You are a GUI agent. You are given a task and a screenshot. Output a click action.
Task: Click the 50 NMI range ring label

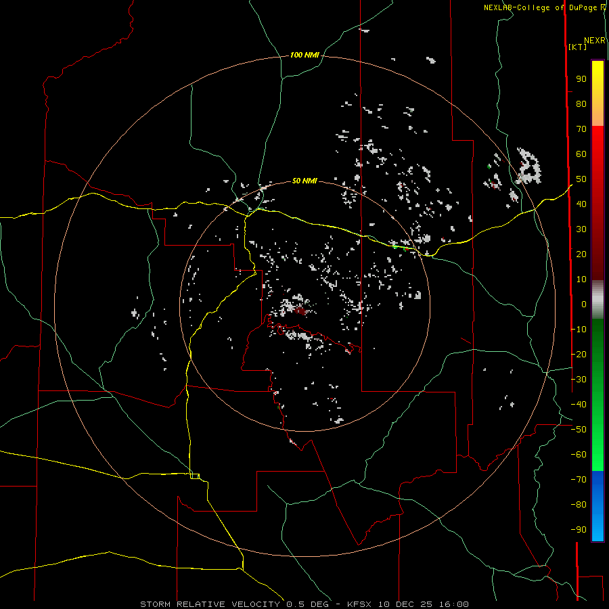[304, 181]
